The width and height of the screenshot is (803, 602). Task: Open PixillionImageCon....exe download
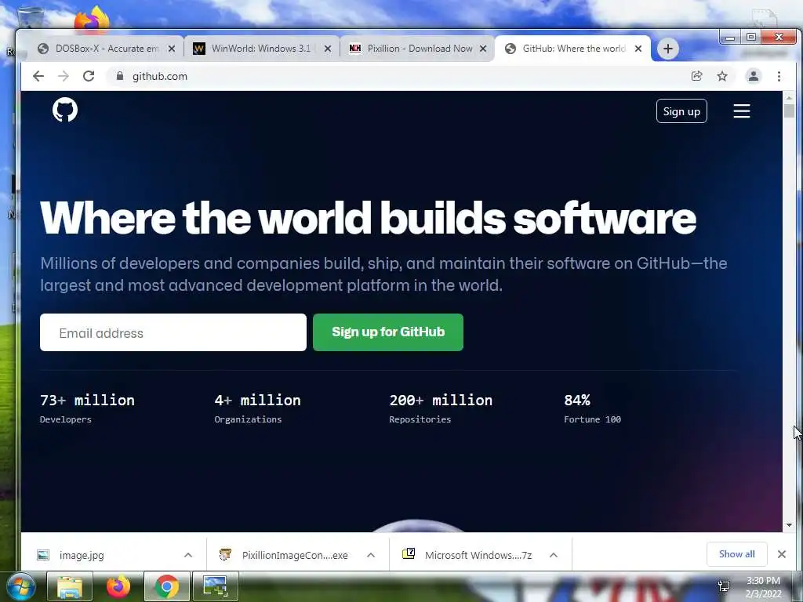tap(295, 556)
